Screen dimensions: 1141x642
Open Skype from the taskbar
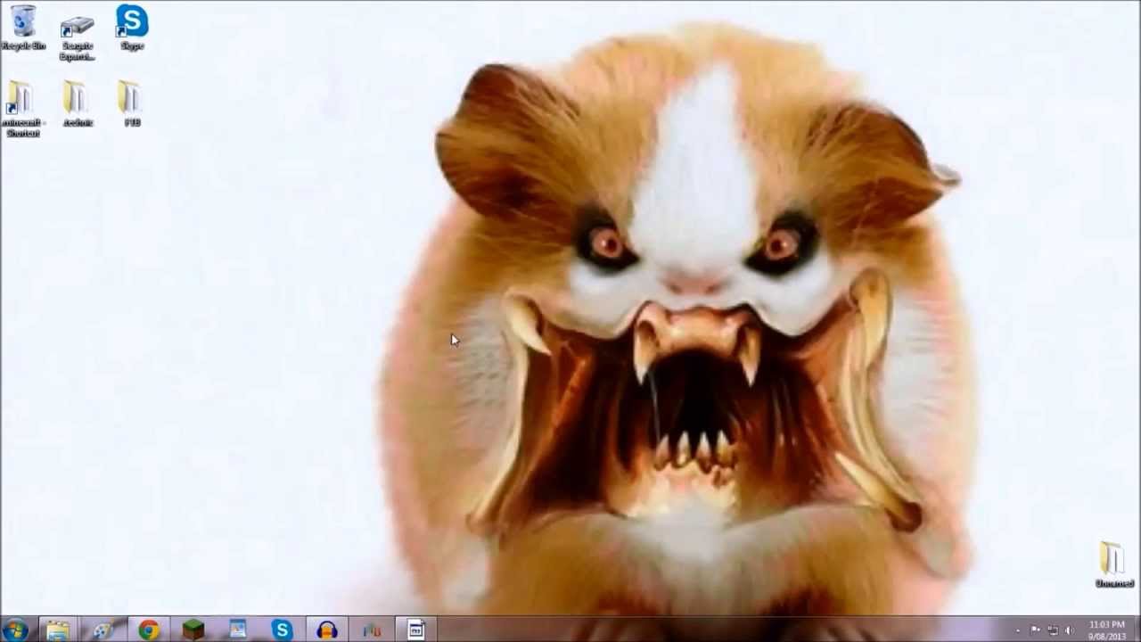283,630
